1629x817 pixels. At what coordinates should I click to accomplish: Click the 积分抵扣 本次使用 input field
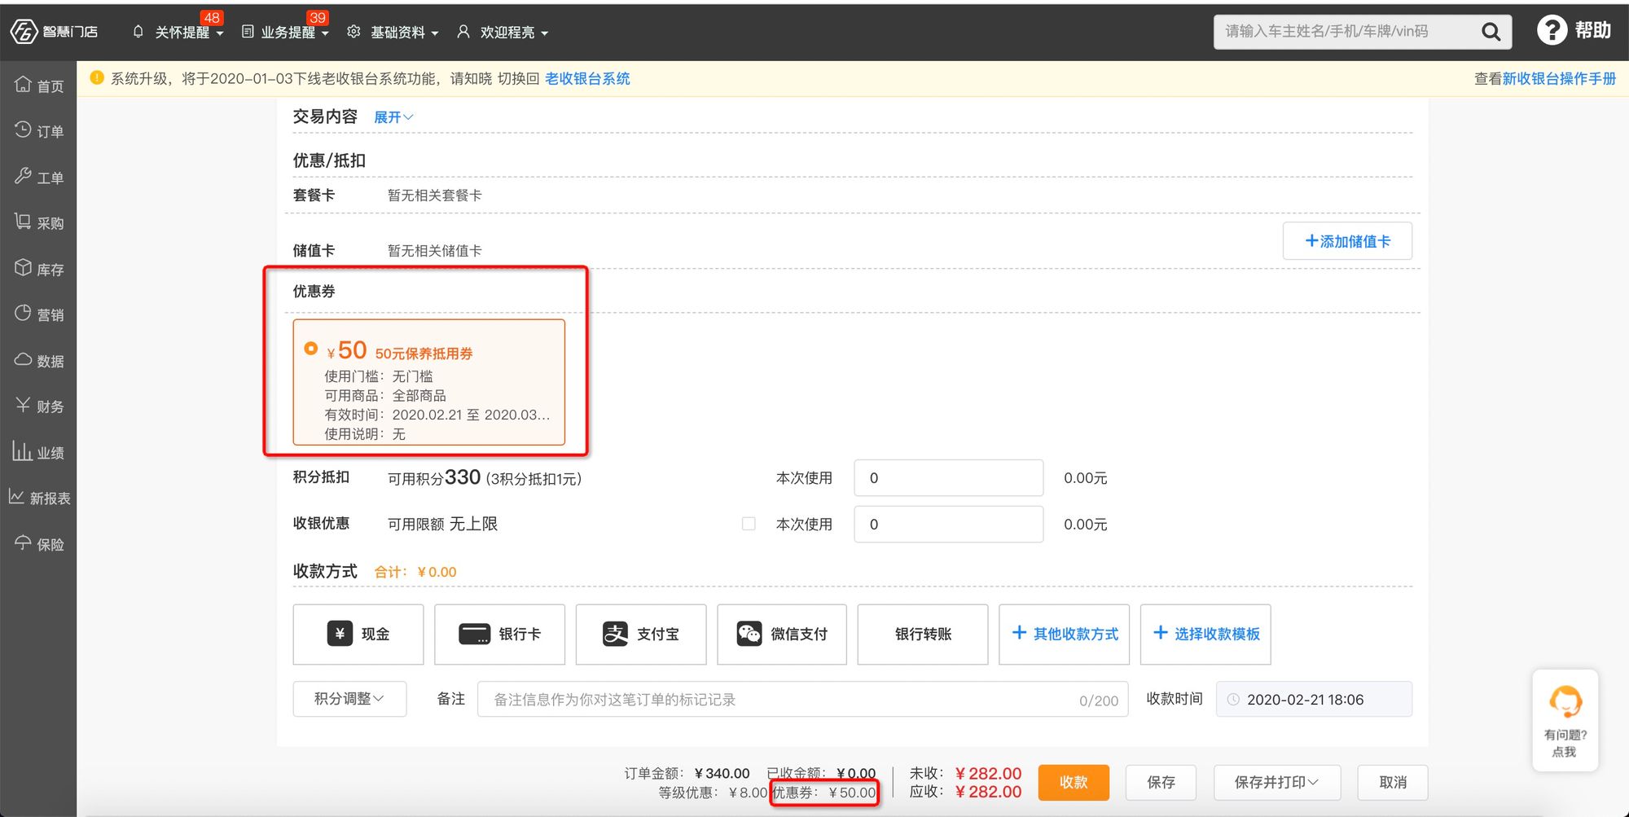948,478
